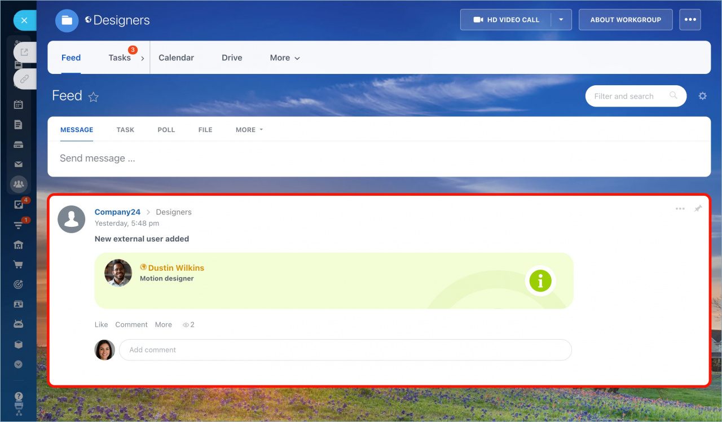Open the Documents page icon in the sidebar
This screenshot has width=722, height=422.
(18, 125)
